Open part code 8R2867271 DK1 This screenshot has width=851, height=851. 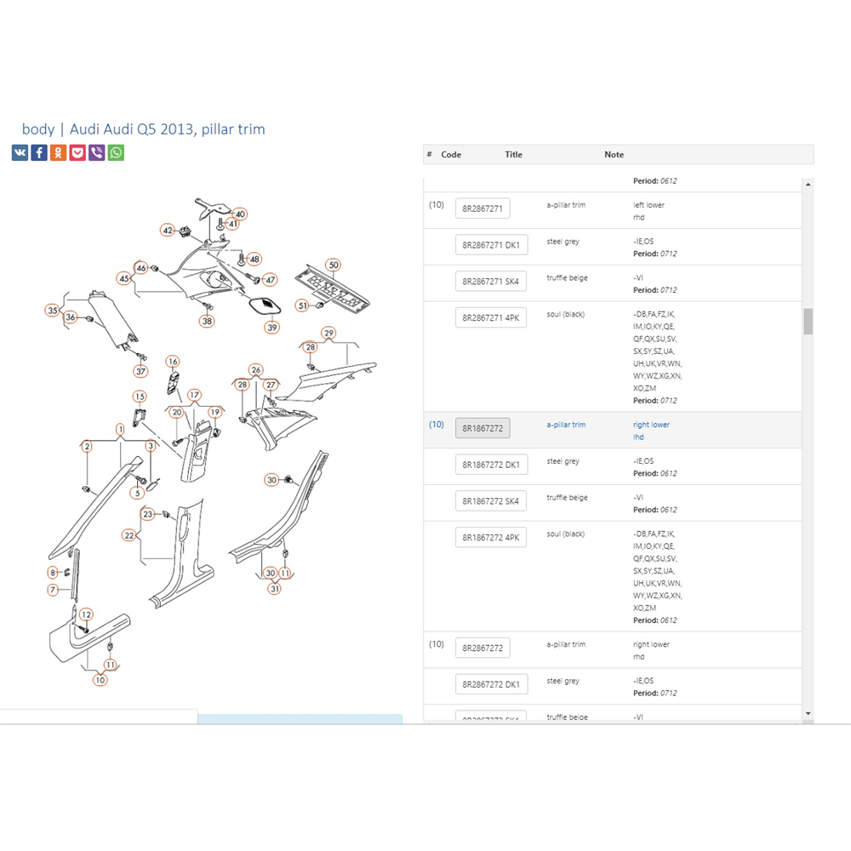pyautogui.click(x=491, y=245)
